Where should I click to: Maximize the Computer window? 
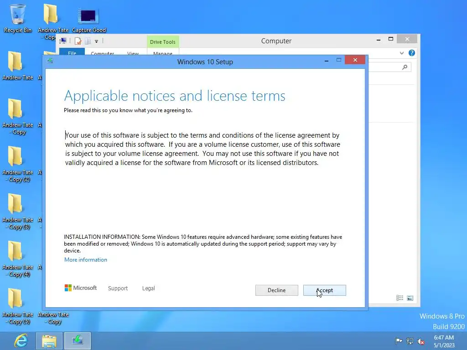(391, 39)
